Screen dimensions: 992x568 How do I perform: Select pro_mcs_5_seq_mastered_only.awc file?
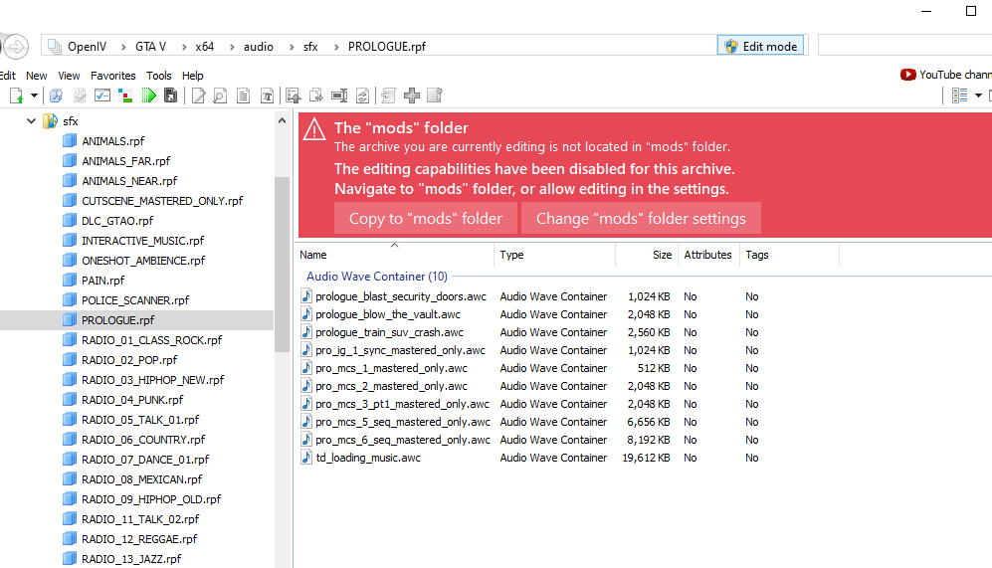pos(402,422)
